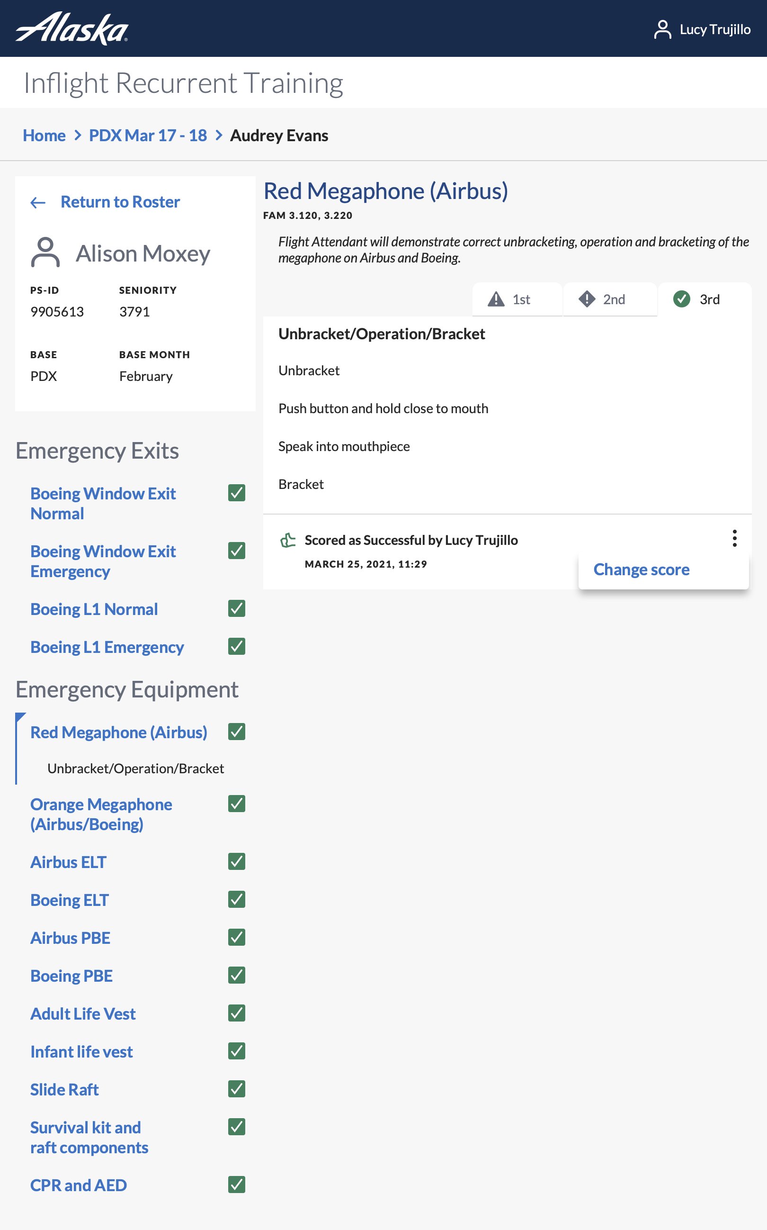Click the seniority value 3791
The height and width of the screenshot is (1230, 767).
click(x=134, y=312)
